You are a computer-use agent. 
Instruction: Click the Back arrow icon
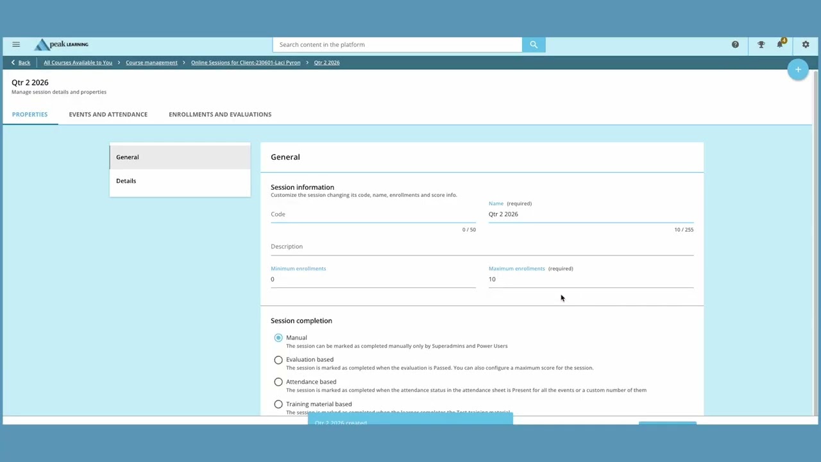(13, 62)
